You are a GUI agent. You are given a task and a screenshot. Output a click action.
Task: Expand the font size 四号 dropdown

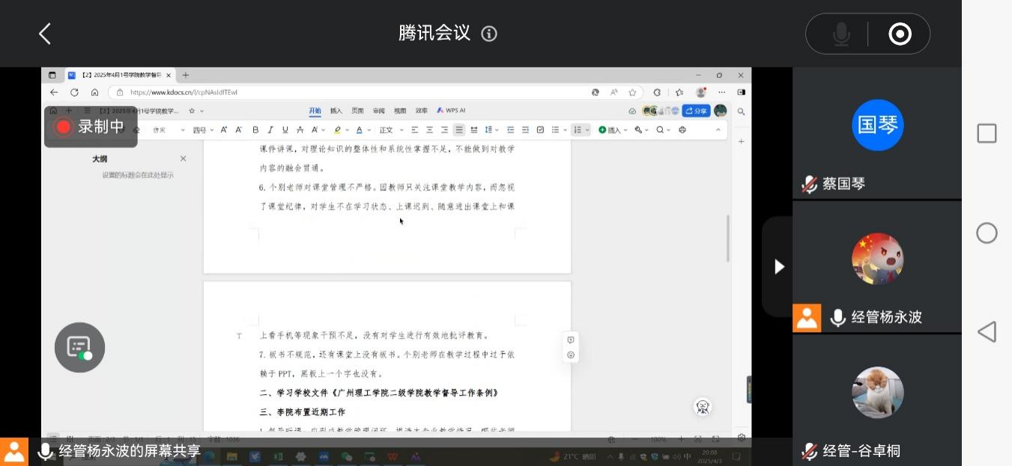203,130
